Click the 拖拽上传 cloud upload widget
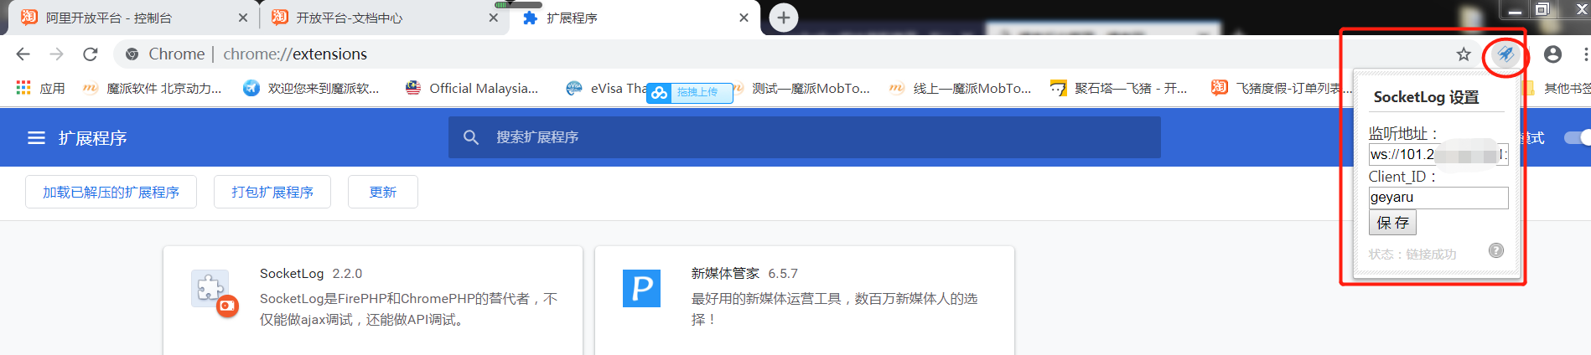Image resolution: width=1591 pixels, height=355 pixels. coord(689,92)
